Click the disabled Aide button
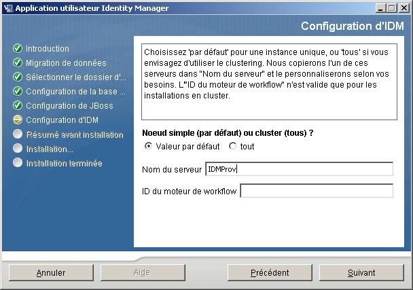Screen dimensions: 413x290 coord(143,272)
